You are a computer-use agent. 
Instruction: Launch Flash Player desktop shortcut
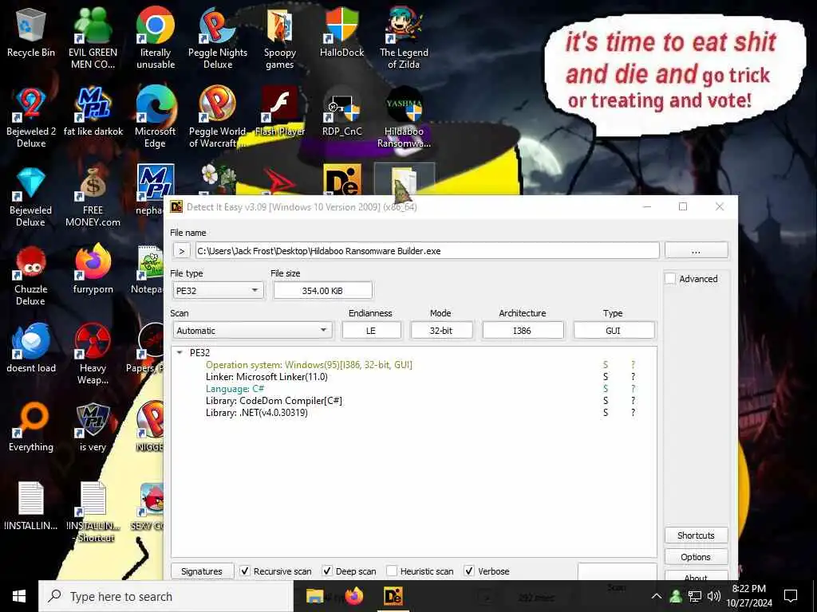[x=280, y=112]
